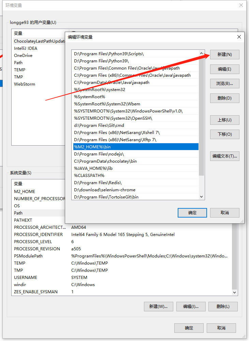Select the System32\OpenSSH\ path entry
This screenshot has height=341, width=249.
[x=136, y=118]
